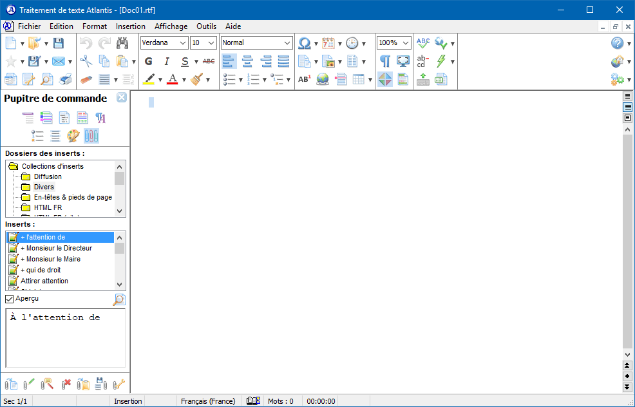
Task: Open the paste options dropdown arrow
Action: 134,62
